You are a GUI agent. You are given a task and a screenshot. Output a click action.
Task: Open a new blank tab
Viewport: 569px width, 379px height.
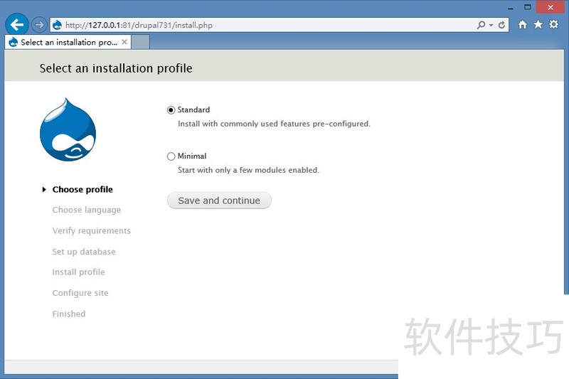click(x=140, y=42)
